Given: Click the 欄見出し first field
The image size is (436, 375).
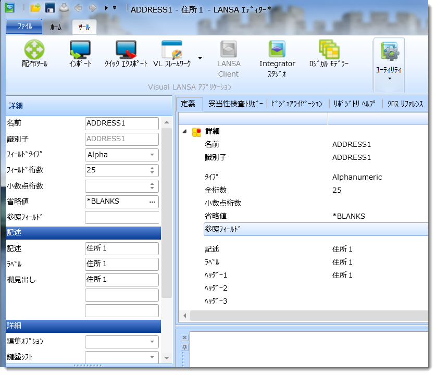Looking at the screenshot, I should [121, 280].
